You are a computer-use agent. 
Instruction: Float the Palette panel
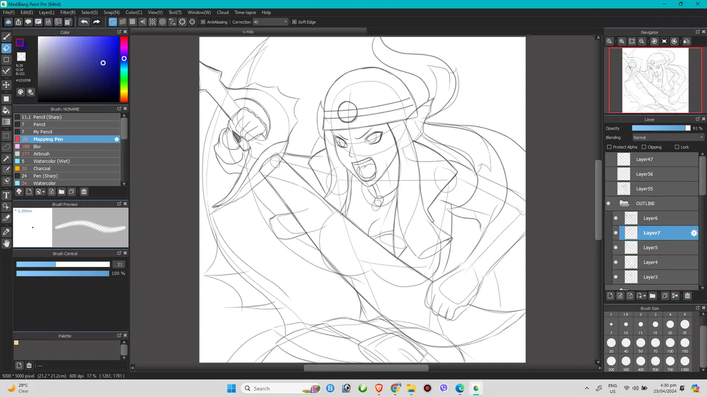pyautogui.click(x=119, y=335)
